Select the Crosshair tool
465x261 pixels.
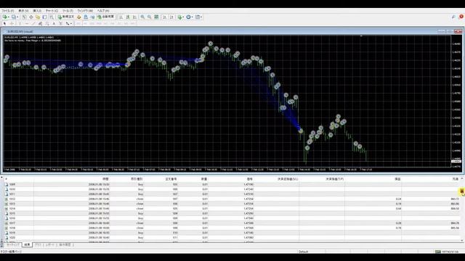(x=12, y=23)
